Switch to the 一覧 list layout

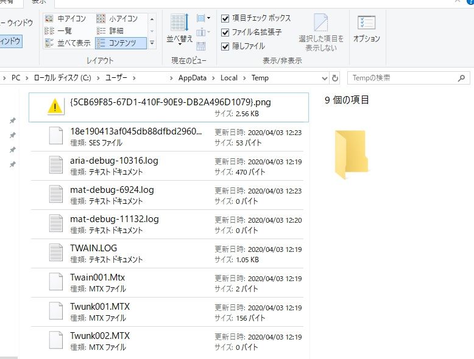click(60, 30)
